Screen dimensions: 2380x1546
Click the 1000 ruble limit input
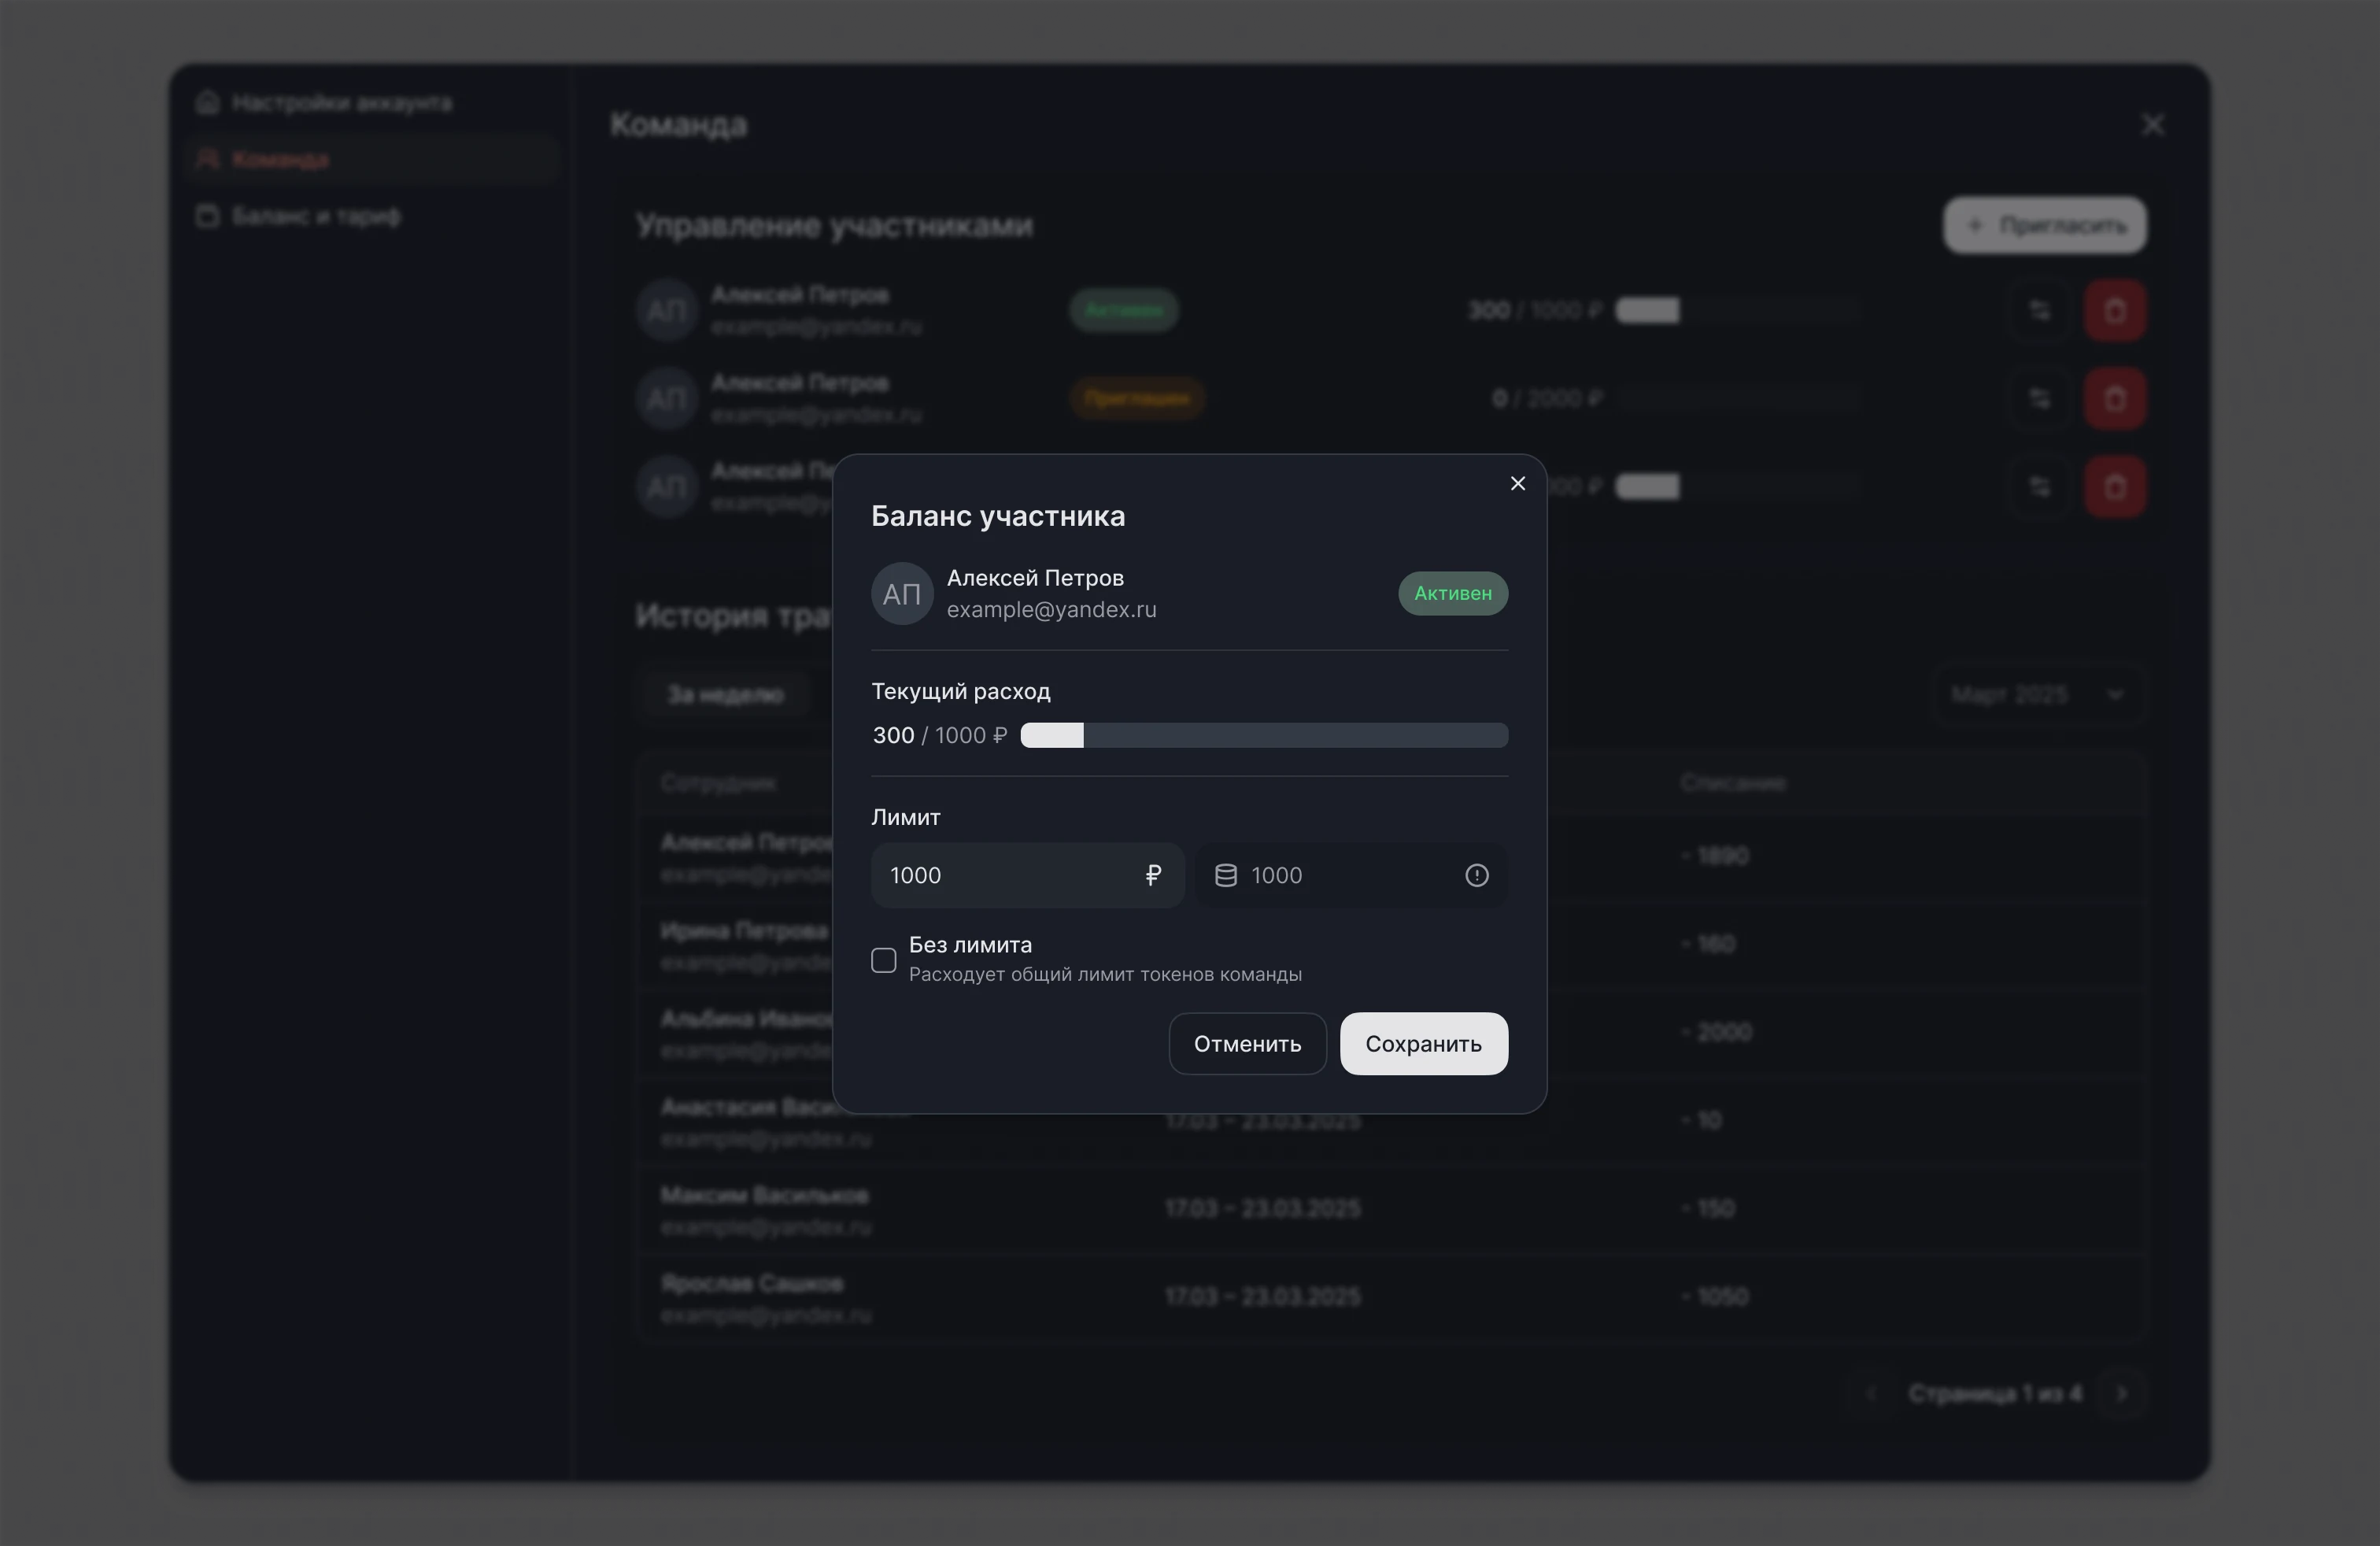coord(1027,876)
